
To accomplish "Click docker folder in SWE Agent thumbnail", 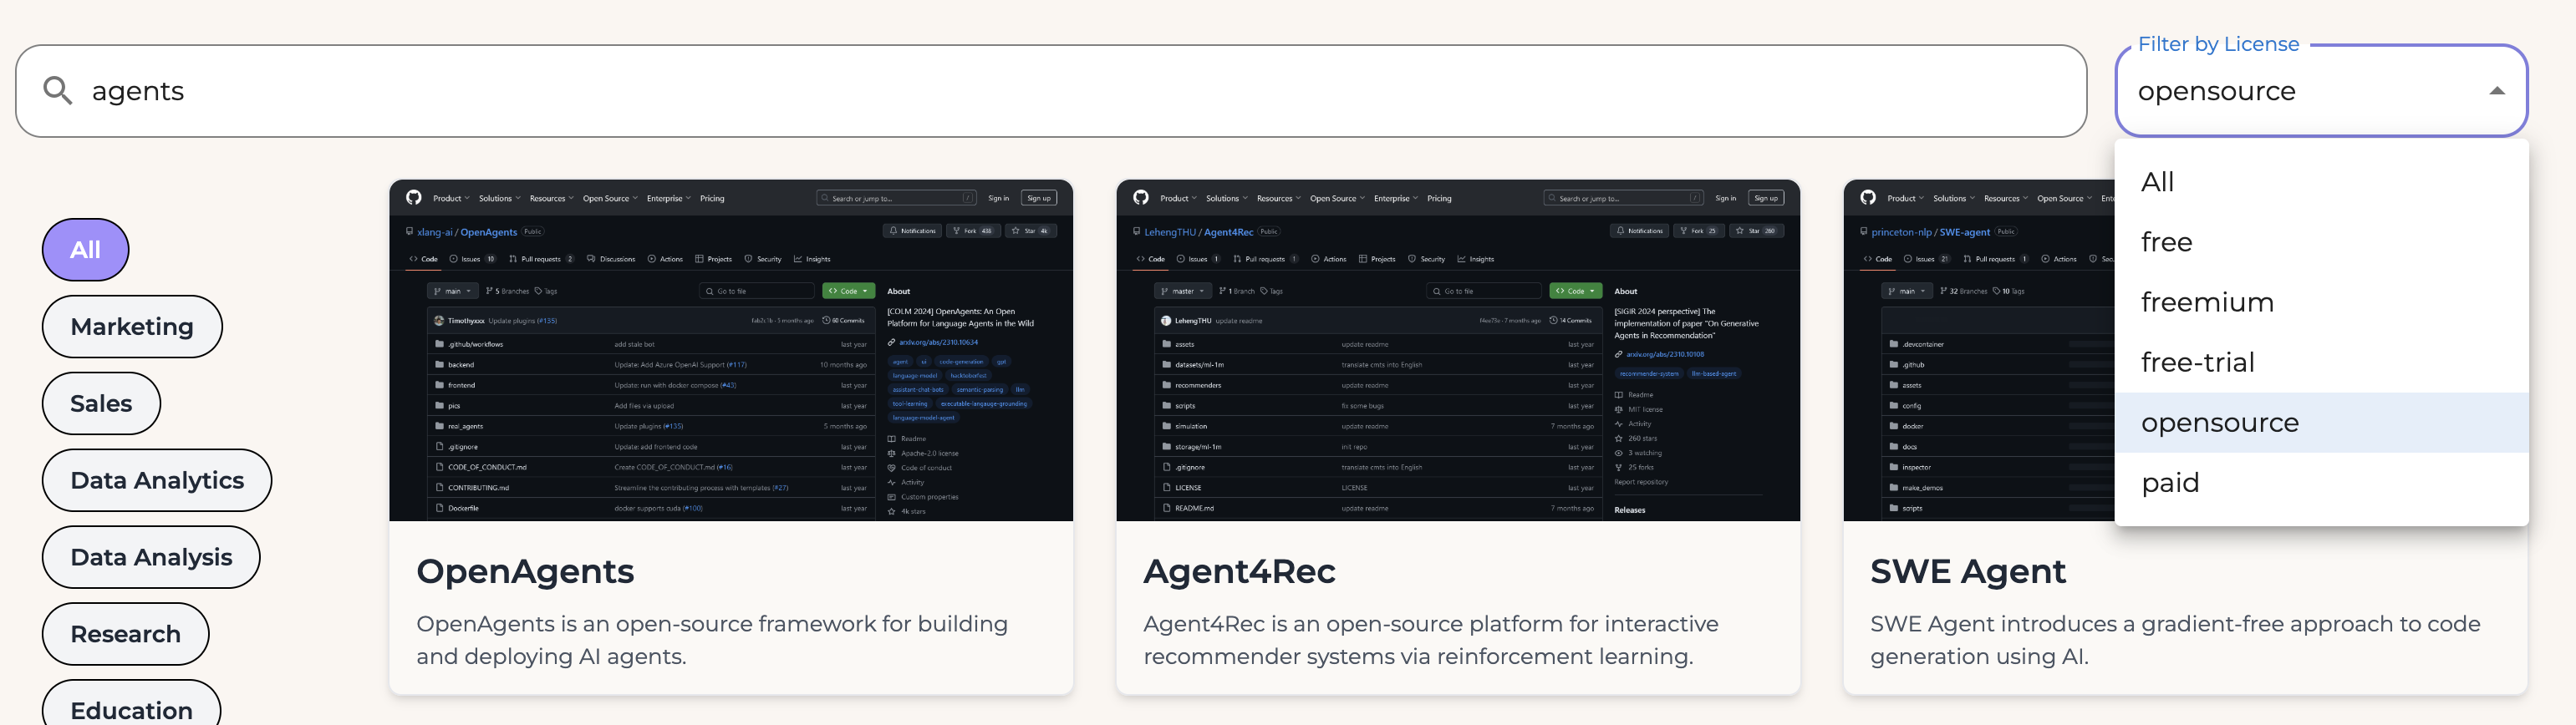I will [1912, 426].
